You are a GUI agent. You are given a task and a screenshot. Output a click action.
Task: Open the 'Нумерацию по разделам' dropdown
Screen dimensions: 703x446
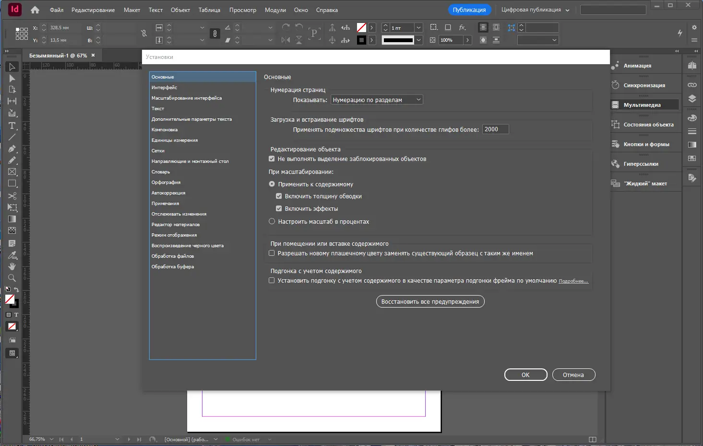point(377,100)
